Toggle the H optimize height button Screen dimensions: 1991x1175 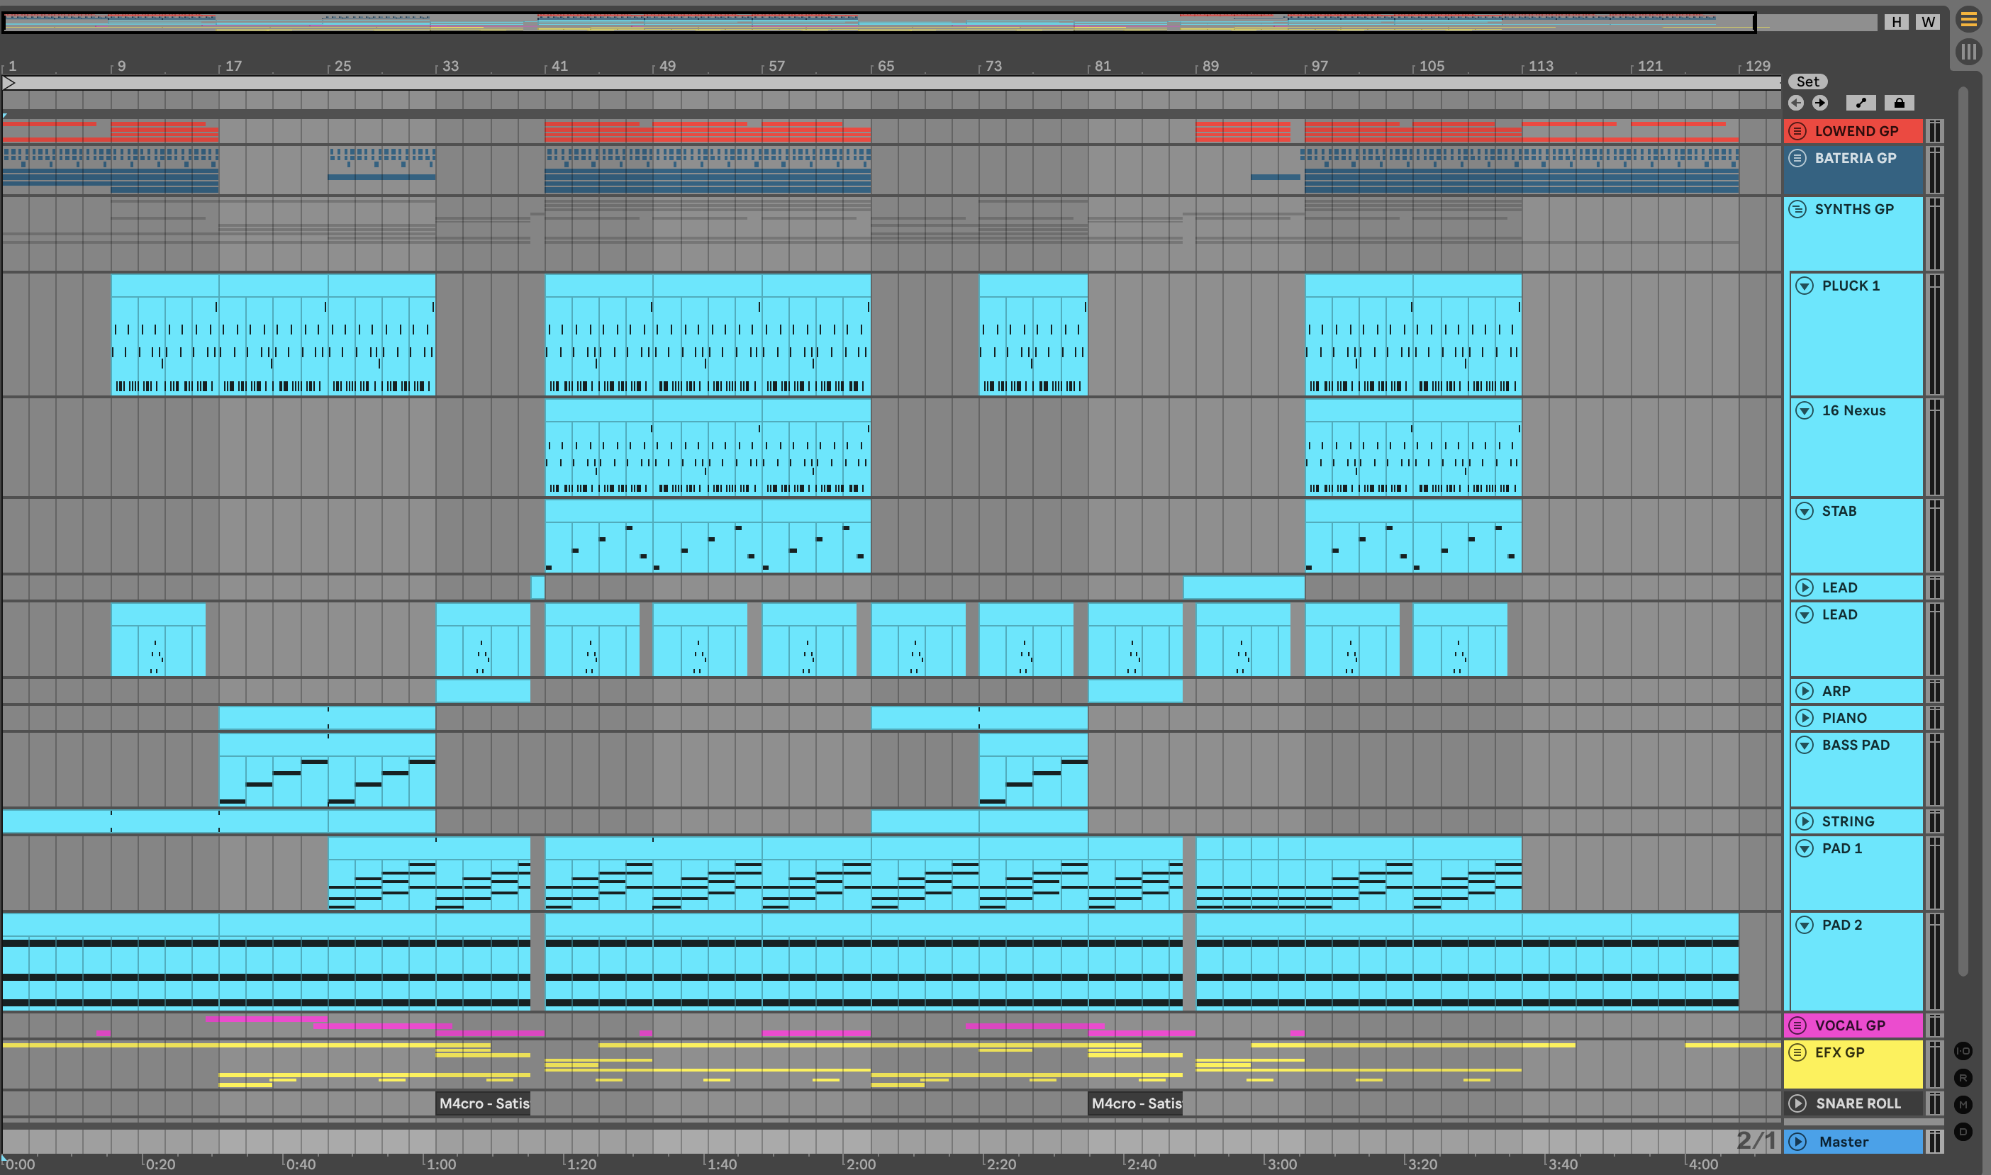tap(1896, 22)
